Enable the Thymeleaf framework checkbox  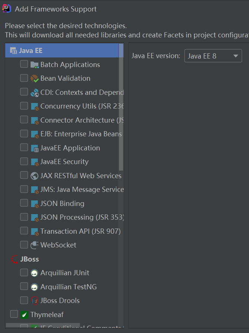pos(14,314)
